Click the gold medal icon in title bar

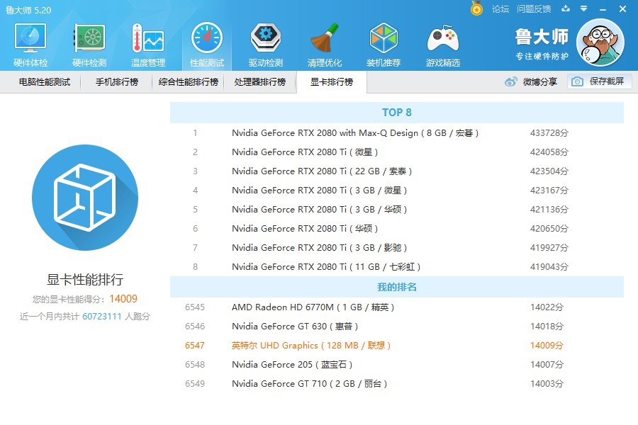click(x=477, y=8)
